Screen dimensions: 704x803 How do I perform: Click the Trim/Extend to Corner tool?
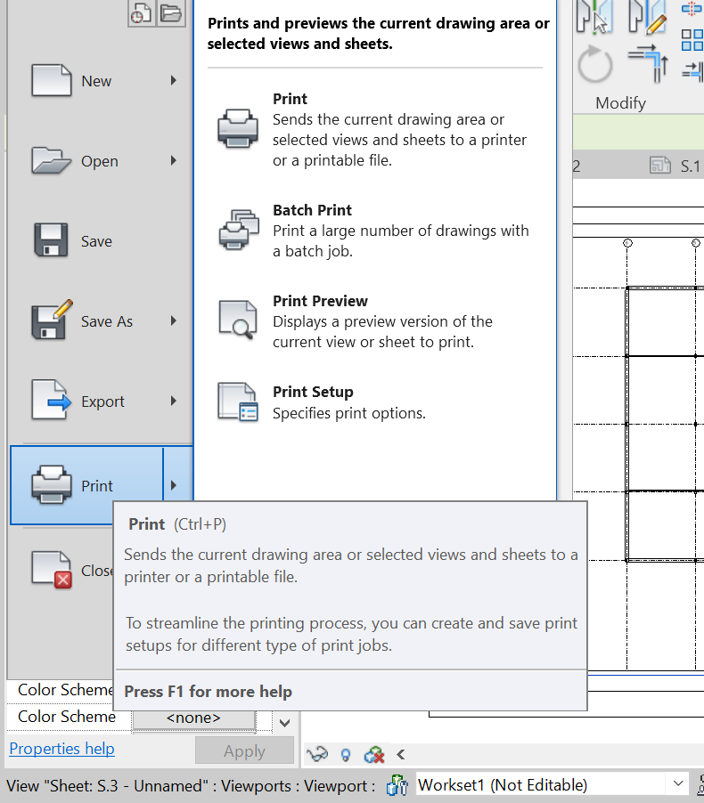[x=648, y=63]
